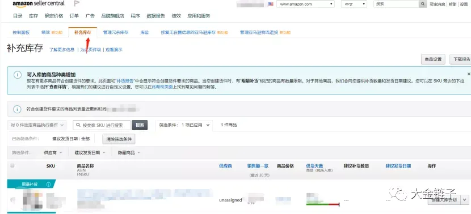471x214 pixels.
Task: Open the 修复无在售信息的亚马逊库存 tab
Action: [x=194, y=32]
